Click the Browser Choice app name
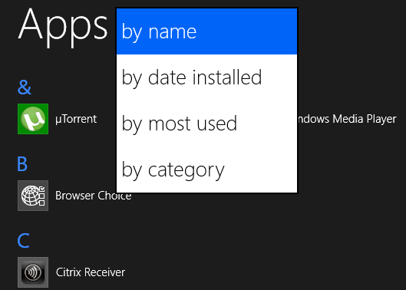This screenshot has height=290, width=406. [93, 196]
